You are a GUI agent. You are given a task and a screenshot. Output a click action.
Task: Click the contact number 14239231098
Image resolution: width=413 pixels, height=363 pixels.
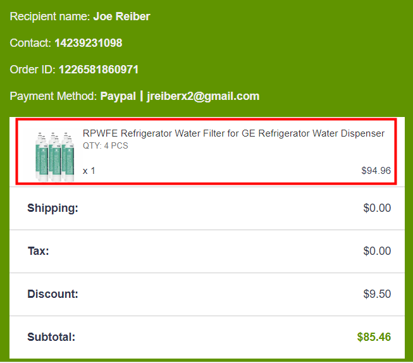[x=89, y=43]
